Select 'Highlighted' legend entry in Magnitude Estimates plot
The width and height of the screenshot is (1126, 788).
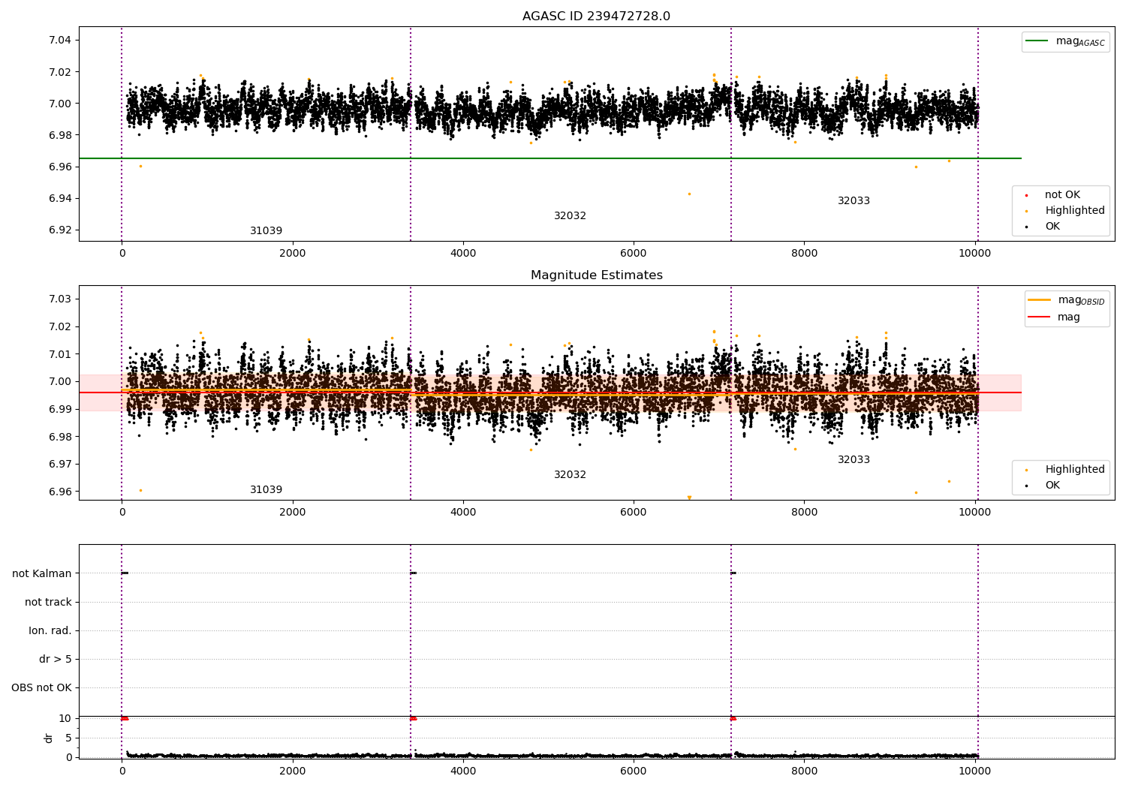click(x=1074, y=470)
